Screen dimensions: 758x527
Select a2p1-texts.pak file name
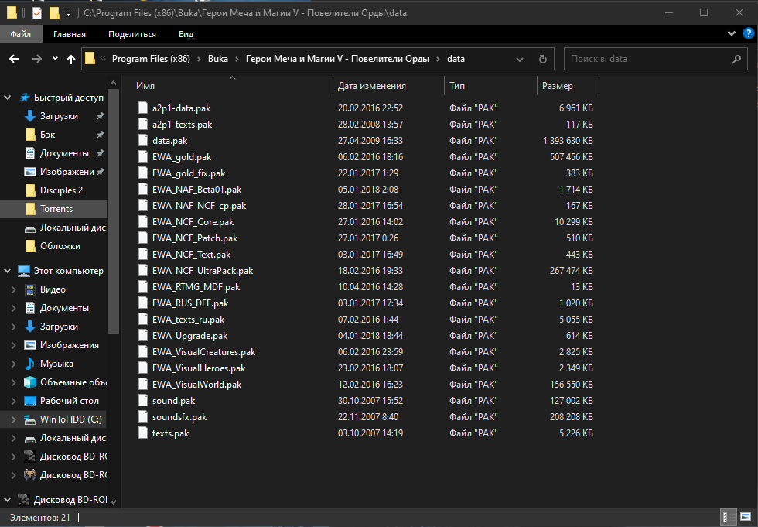[x=183, y=125]
